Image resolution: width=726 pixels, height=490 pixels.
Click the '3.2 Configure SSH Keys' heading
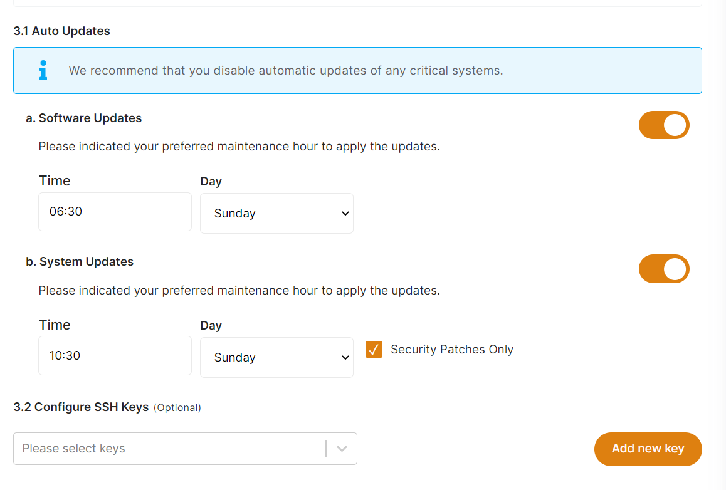point(81,407)
